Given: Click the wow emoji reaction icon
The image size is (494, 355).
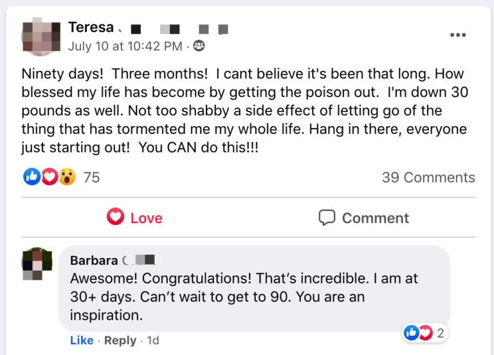Looking at the screenshot, I should click(67, 177).
